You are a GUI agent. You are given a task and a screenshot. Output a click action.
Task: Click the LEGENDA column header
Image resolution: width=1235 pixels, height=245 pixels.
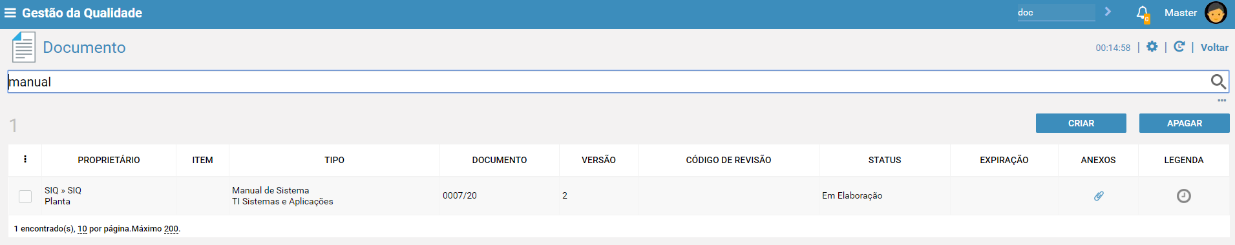pyautogui.click(x=1183, y=160)
